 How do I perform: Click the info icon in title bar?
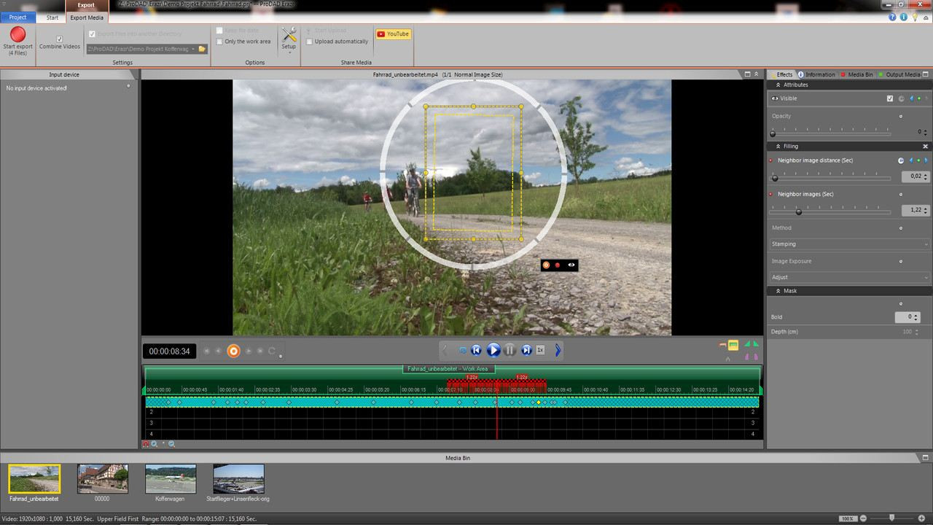[903, 17]
